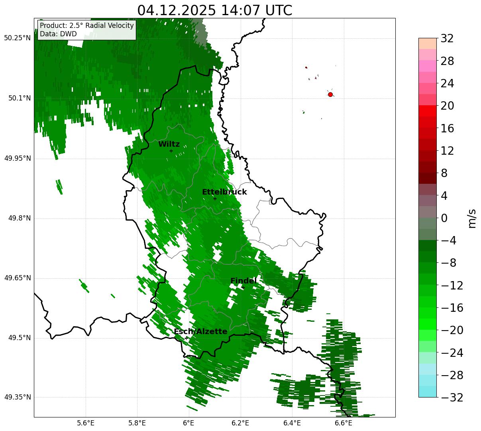Click the 32 colorbar tick label

pos(447,39)
